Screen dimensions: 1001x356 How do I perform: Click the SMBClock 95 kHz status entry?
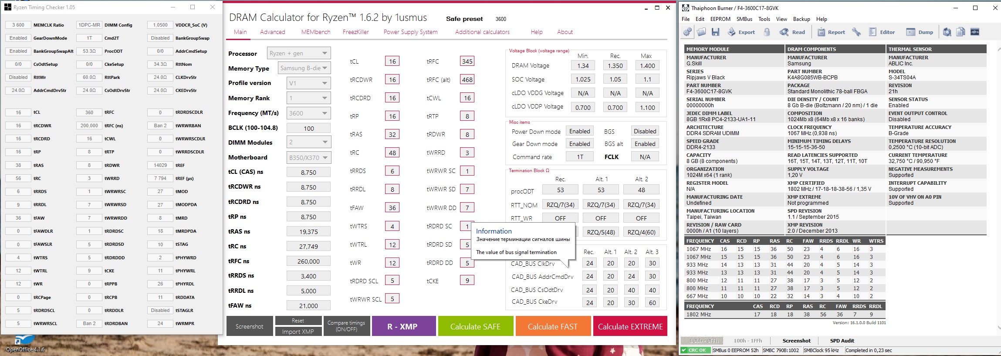[822, 350]
